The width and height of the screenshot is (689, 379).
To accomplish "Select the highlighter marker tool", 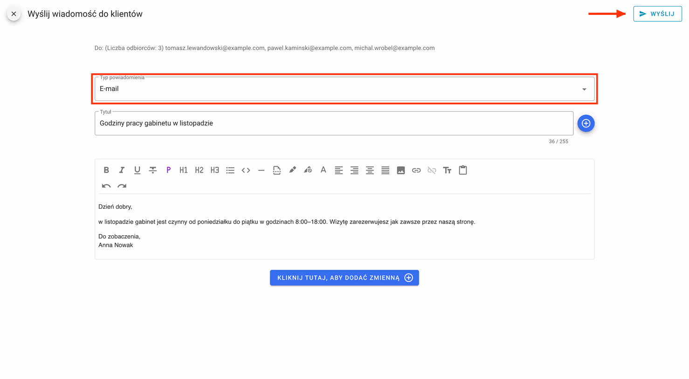I will pyautogui.click(x=292, y=170).
